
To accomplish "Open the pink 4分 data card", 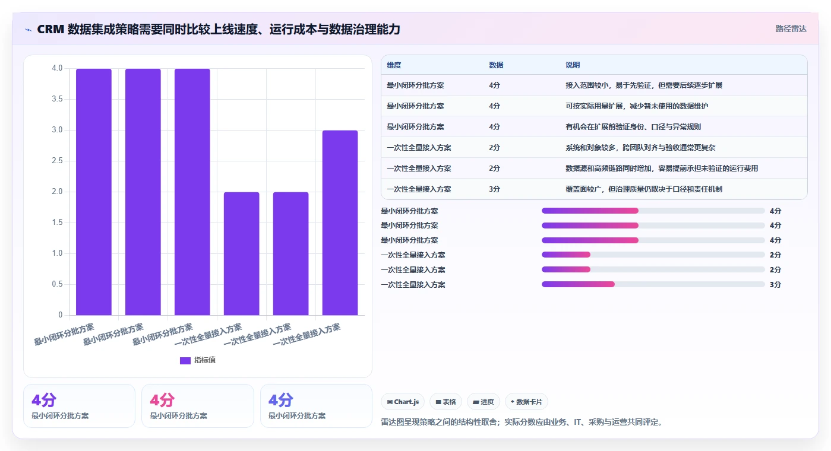I will [x=197, y=406].
